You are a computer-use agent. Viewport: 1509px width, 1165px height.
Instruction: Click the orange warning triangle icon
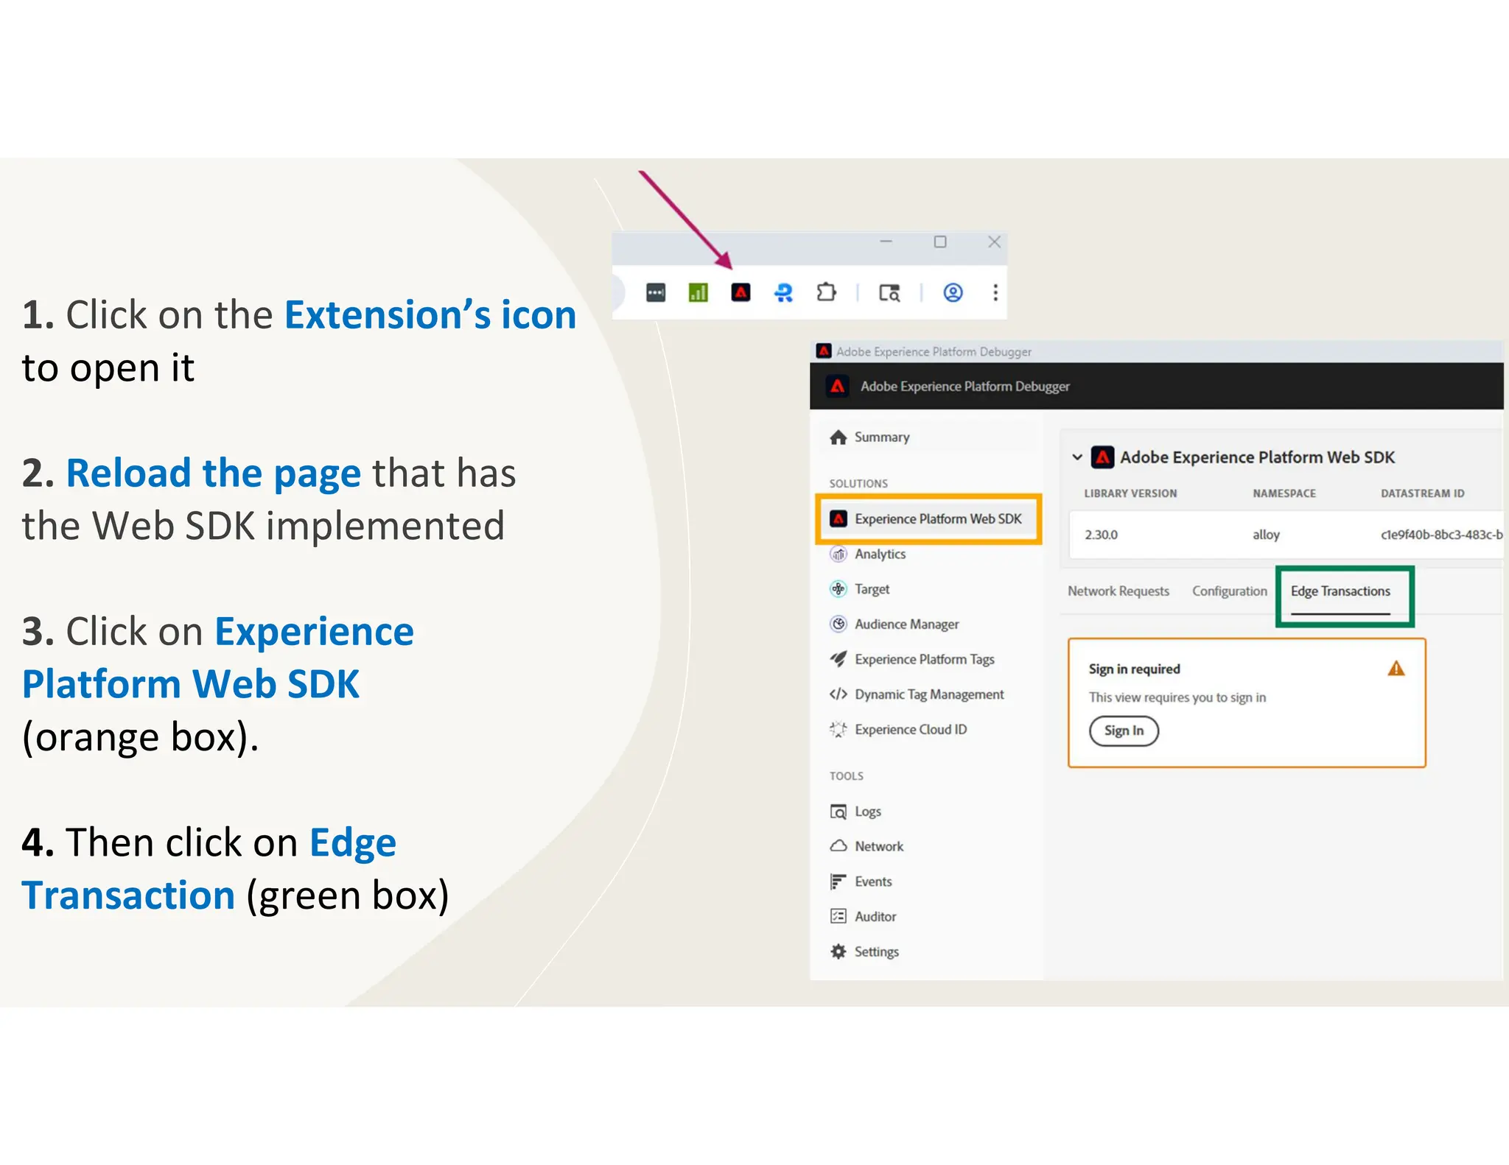(x=1396, y=669)
